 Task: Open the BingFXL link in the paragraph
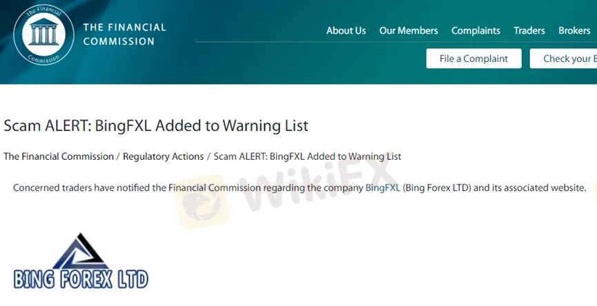(382, 187)
